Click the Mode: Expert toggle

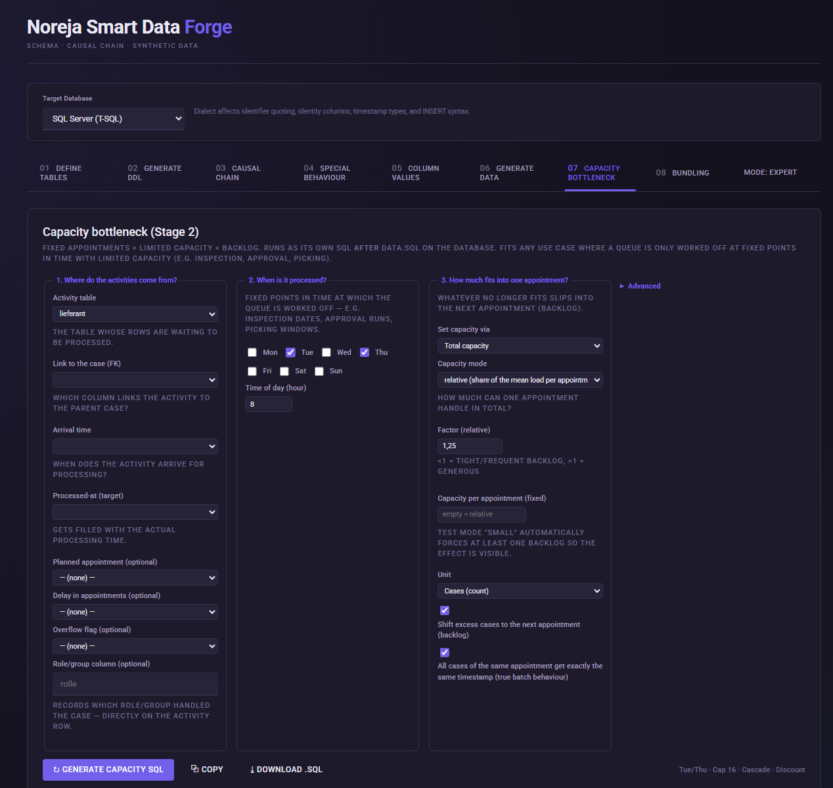[770, 172]
